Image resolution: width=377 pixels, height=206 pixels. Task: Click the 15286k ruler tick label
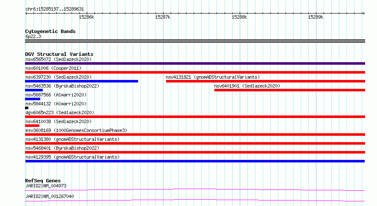tap(86, 17)
